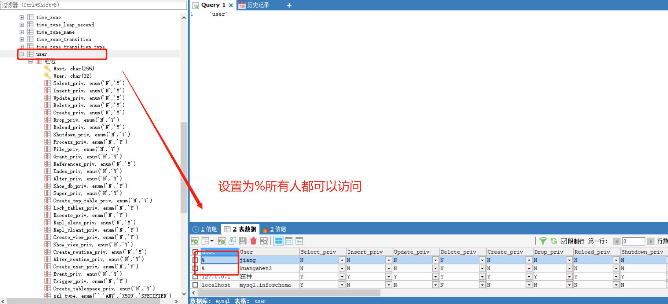Click the column icon for Trigger_priv
The width and height of the screenshot is (668, 304).
[x=47, y=281]
